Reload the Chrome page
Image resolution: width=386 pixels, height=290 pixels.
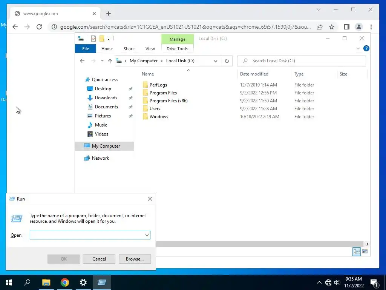pos(39,27)
